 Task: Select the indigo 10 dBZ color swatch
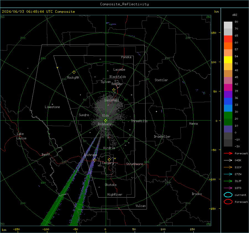(x=228, y=129)
